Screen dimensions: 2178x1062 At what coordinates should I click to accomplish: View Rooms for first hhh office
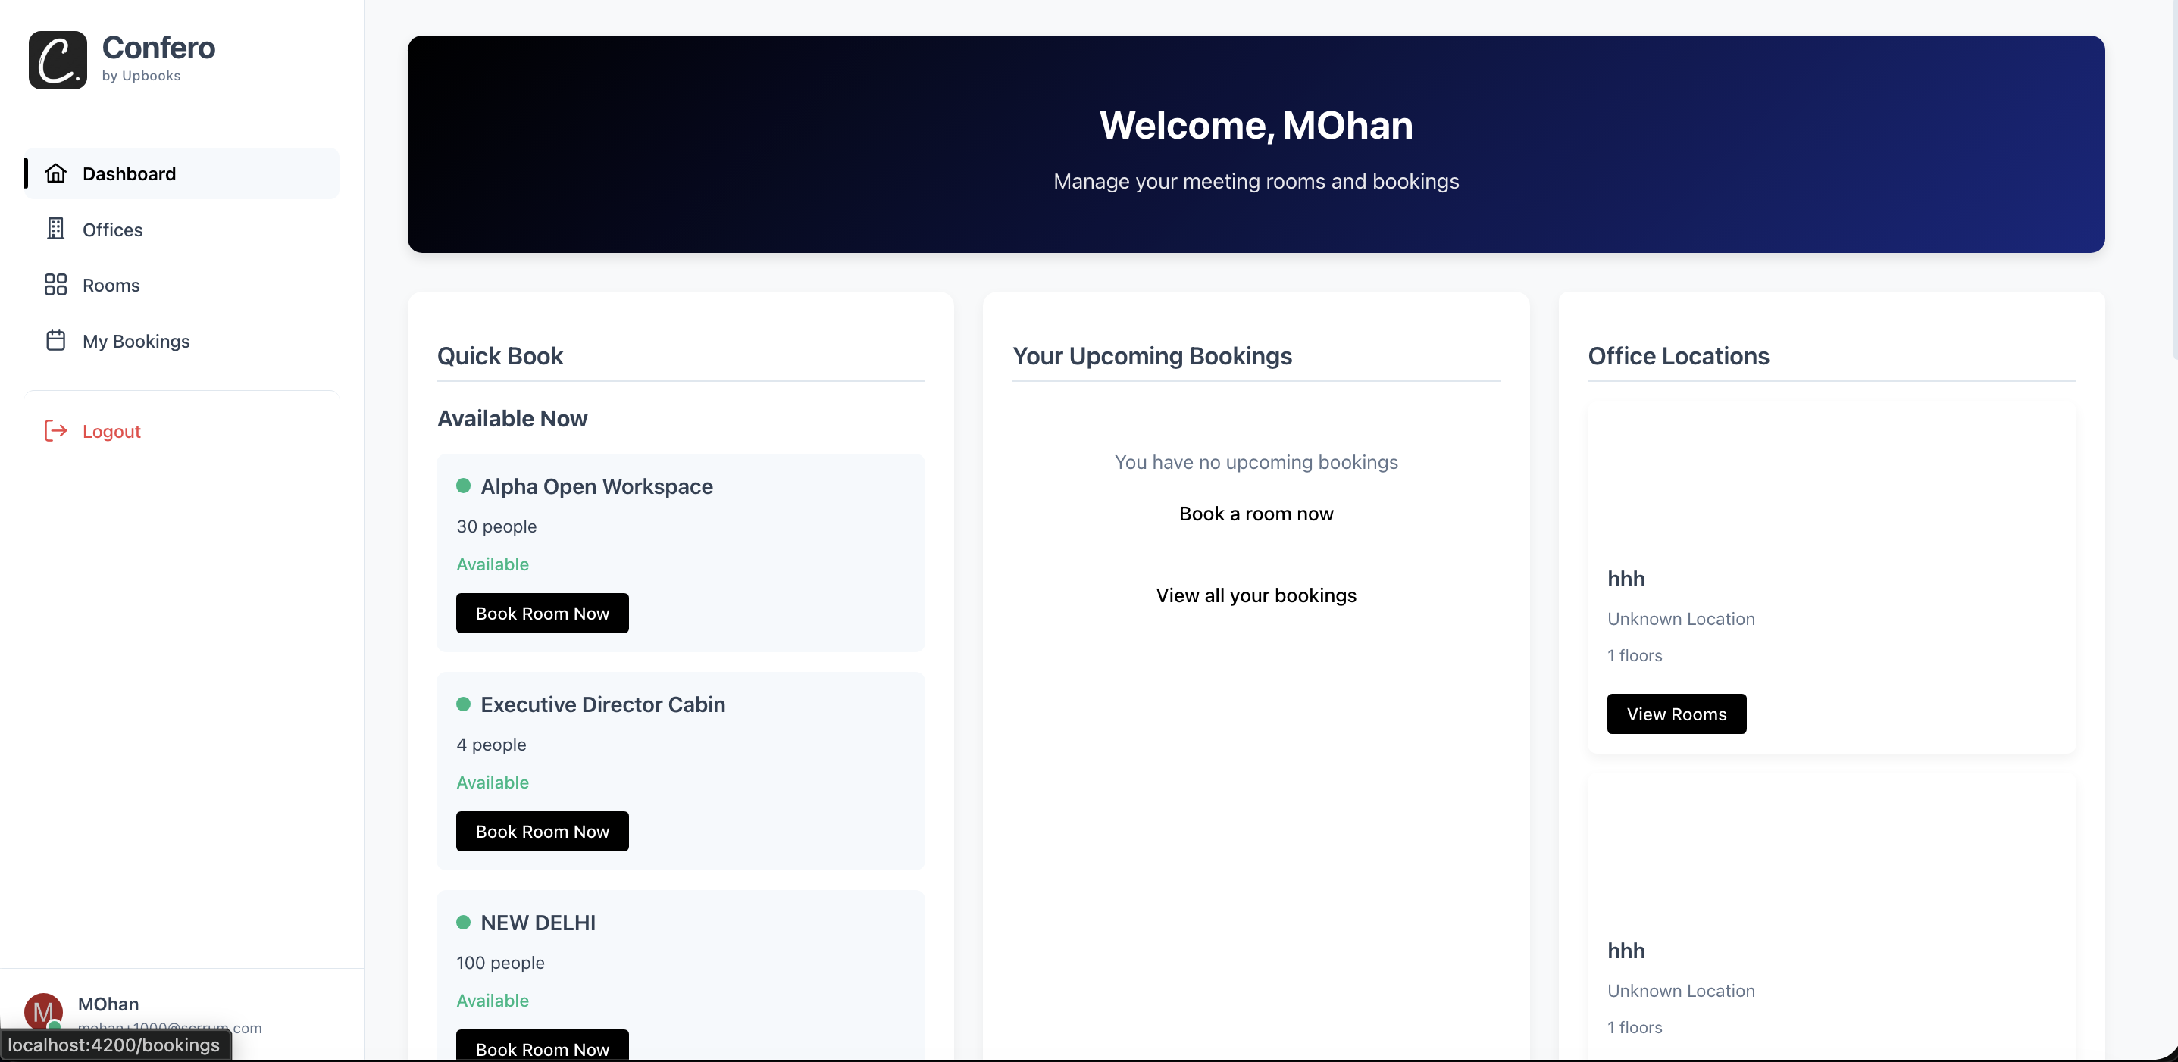1676,714
